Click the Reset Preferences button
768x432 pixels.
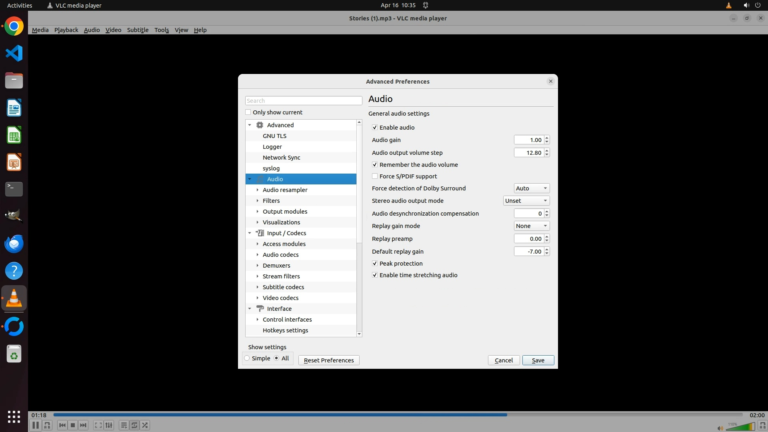(328, 360)
